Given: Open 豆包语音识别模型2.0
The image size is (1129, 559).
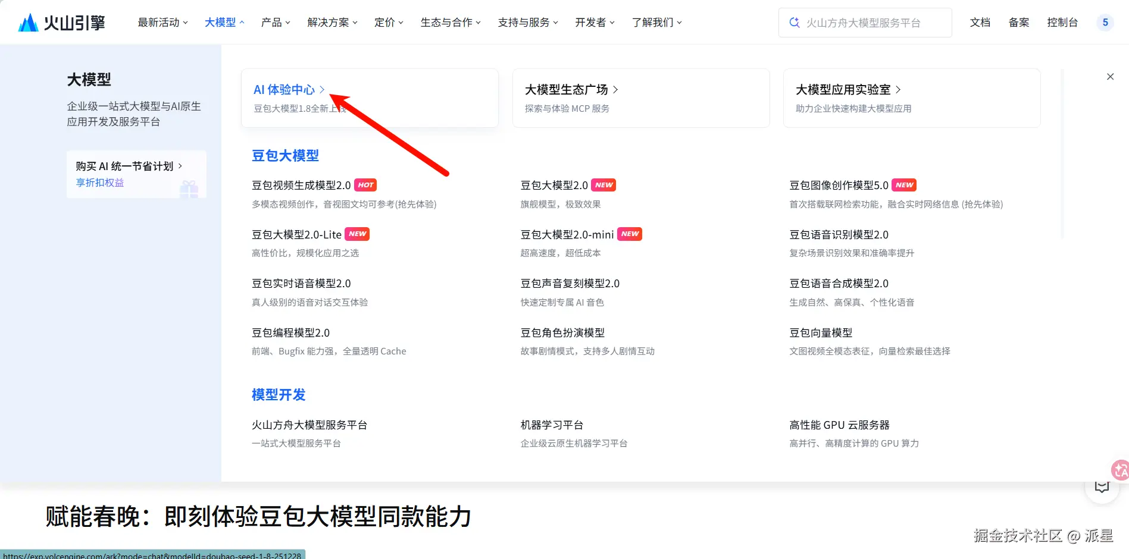Looking at the screenshot, I should pos(839,235).
